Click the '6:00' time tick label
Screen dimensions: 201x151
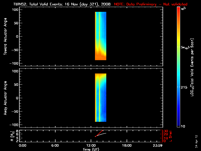click(x=55, y=145)
